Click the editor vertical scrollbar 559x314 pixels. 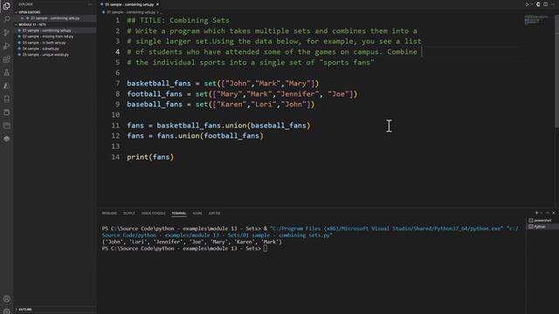coord(557,72)
